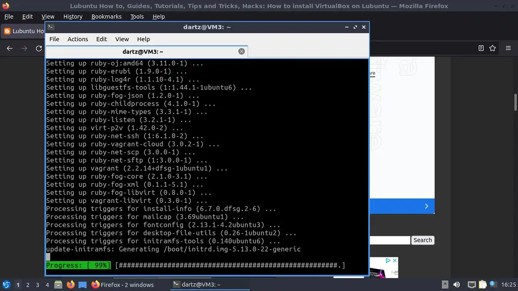Click the blue banner's right arrow
518x291 pixels.
(427, 206)
